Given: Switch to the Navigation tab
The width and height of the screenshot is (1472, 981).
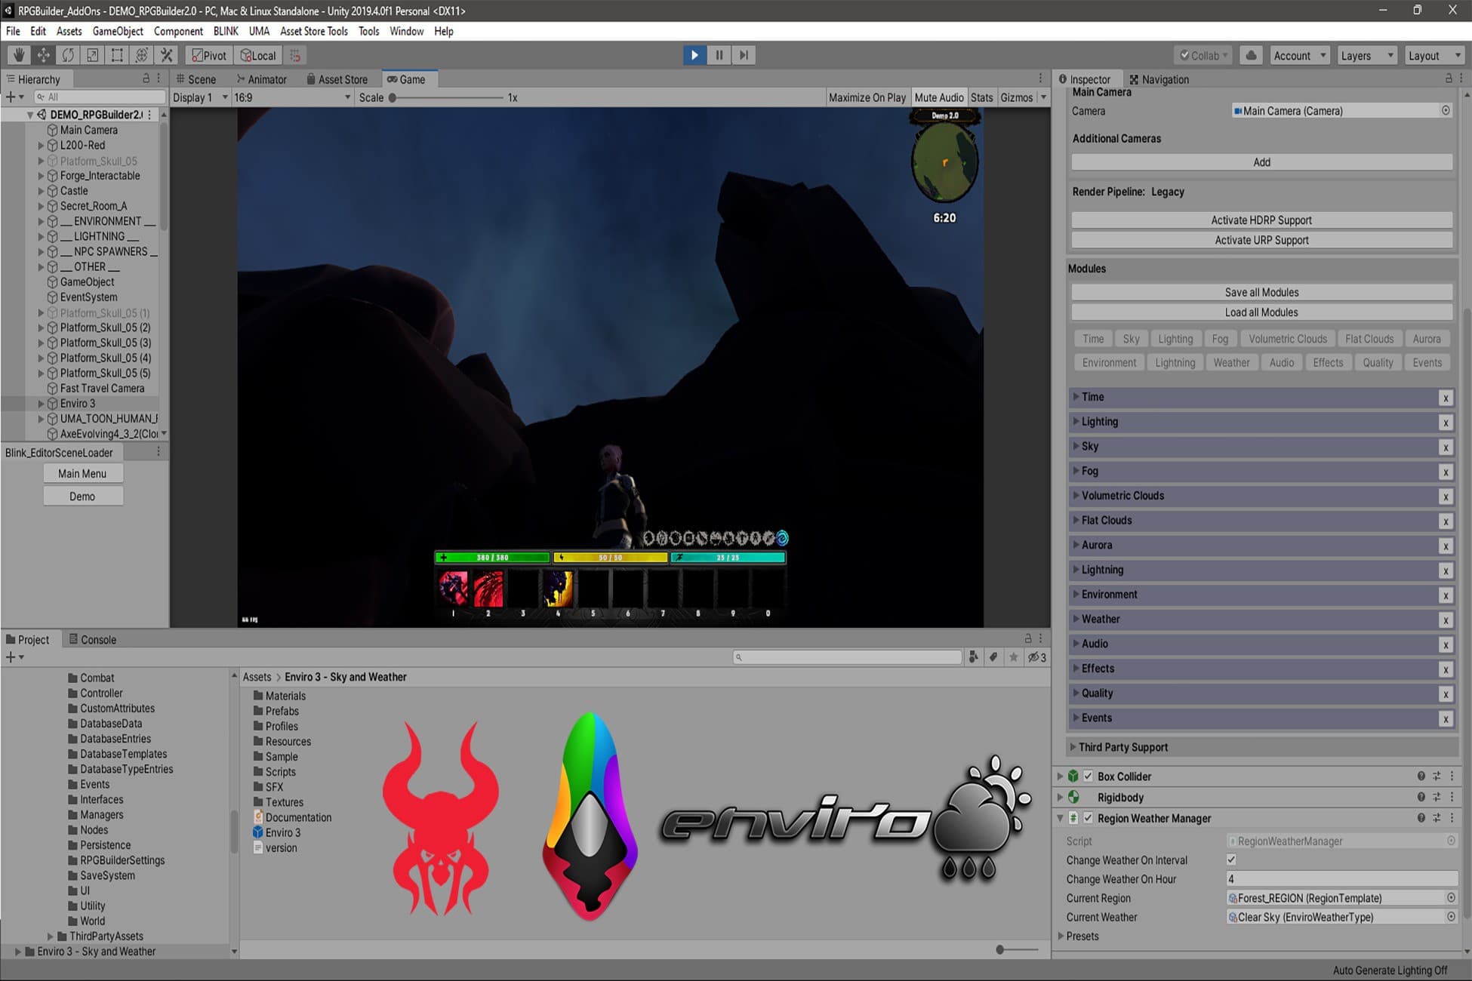Looking at the screenshot, I should click(x=1159, y=79).
